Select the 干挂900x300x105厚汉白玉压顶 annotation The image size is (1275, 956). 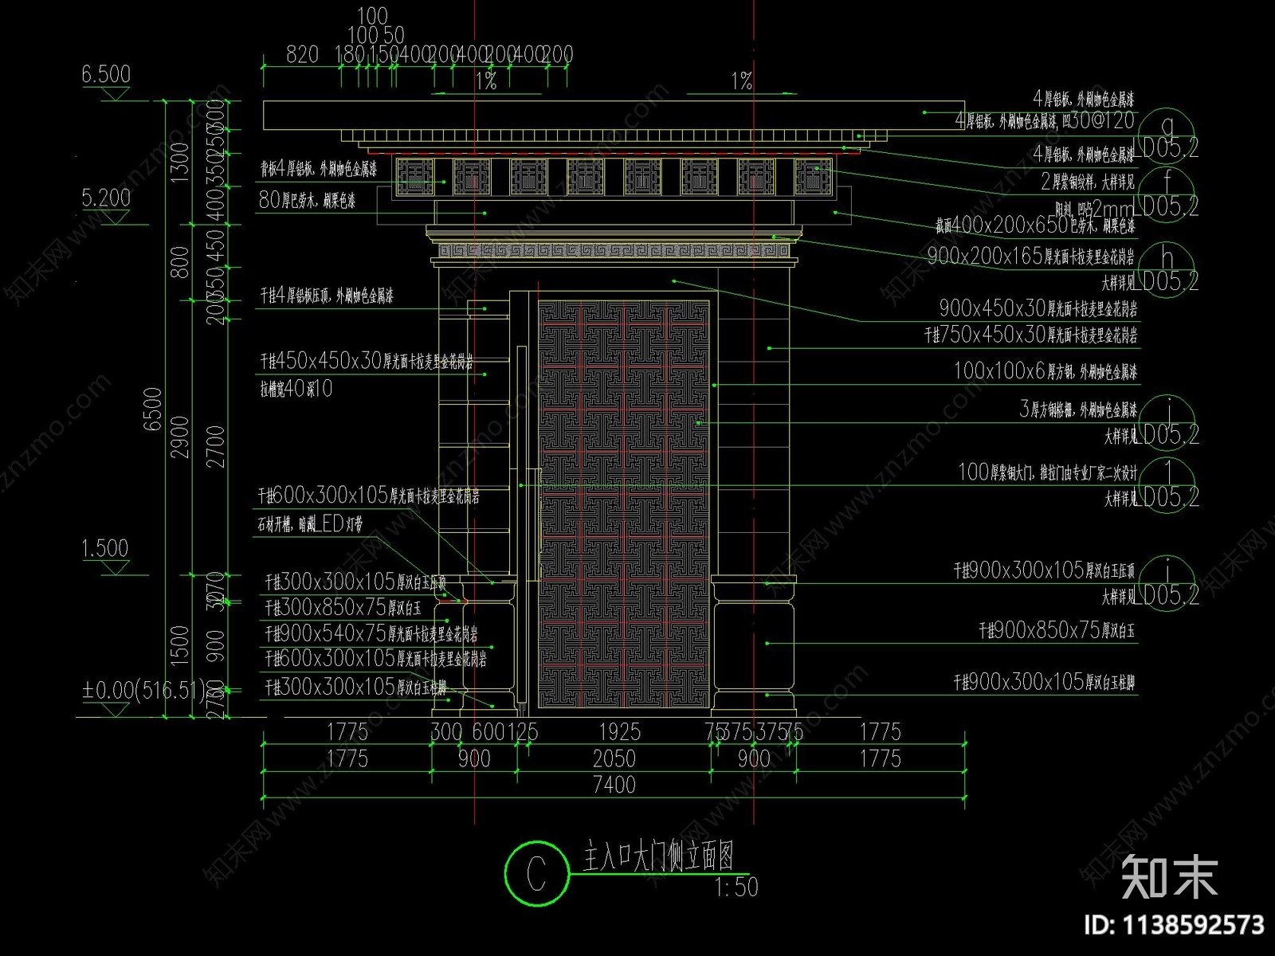coord(1045,570)
